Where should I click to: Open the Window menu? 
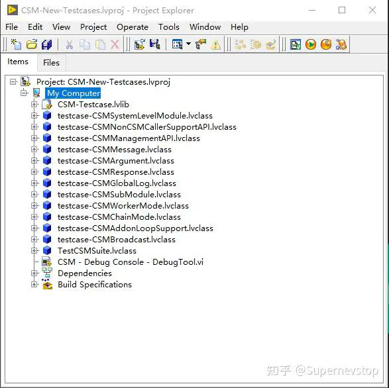point(205,26)
